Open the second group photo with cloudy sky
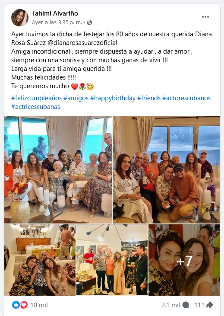Screen dimensions: 224x316 click(x=166, y=170)
